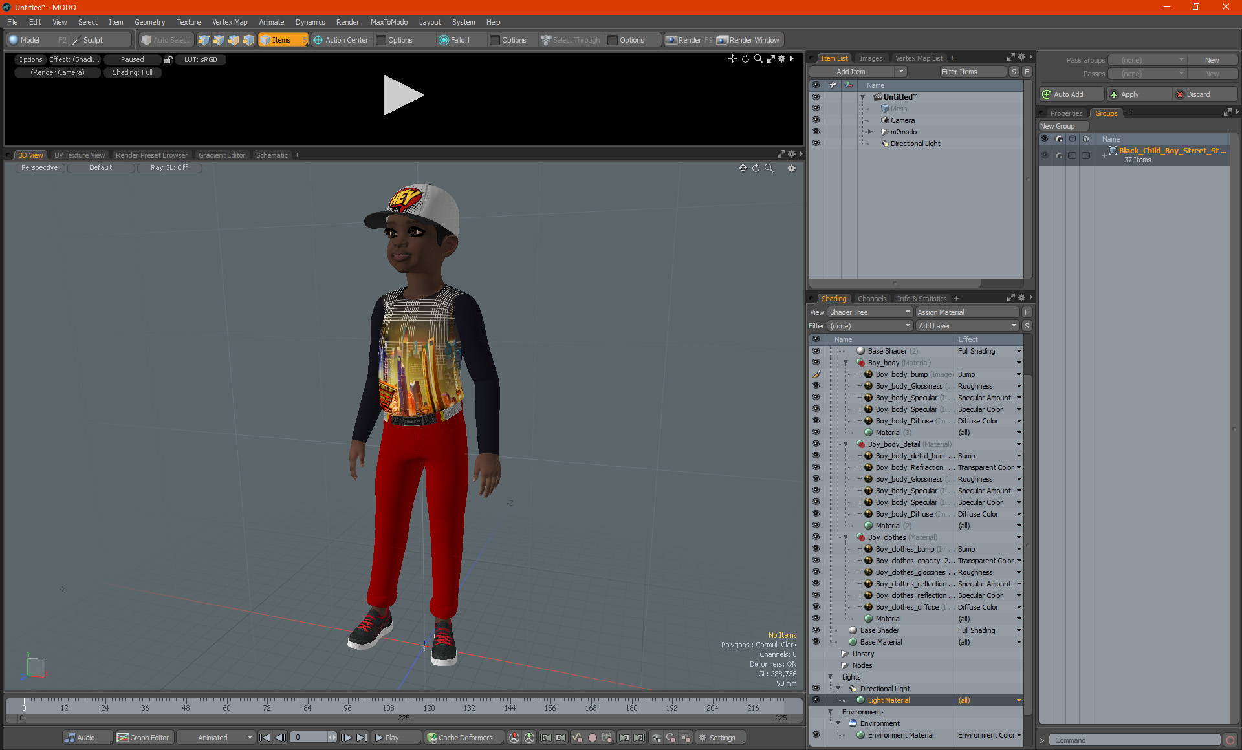Go to first frame button
1242x750 pixels.
click(265, 738)
